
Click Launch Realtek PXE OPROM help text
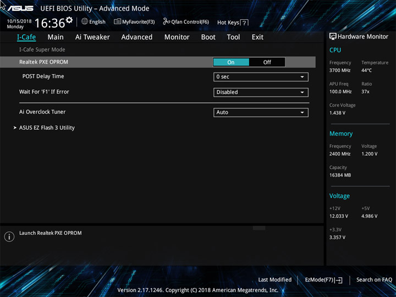51,233
